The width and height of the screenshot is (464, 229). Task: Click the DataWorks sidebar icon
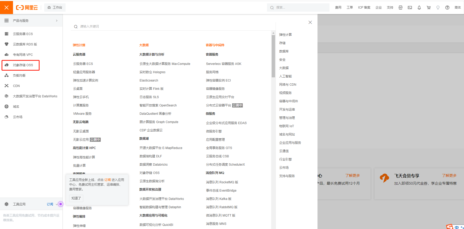7,96
